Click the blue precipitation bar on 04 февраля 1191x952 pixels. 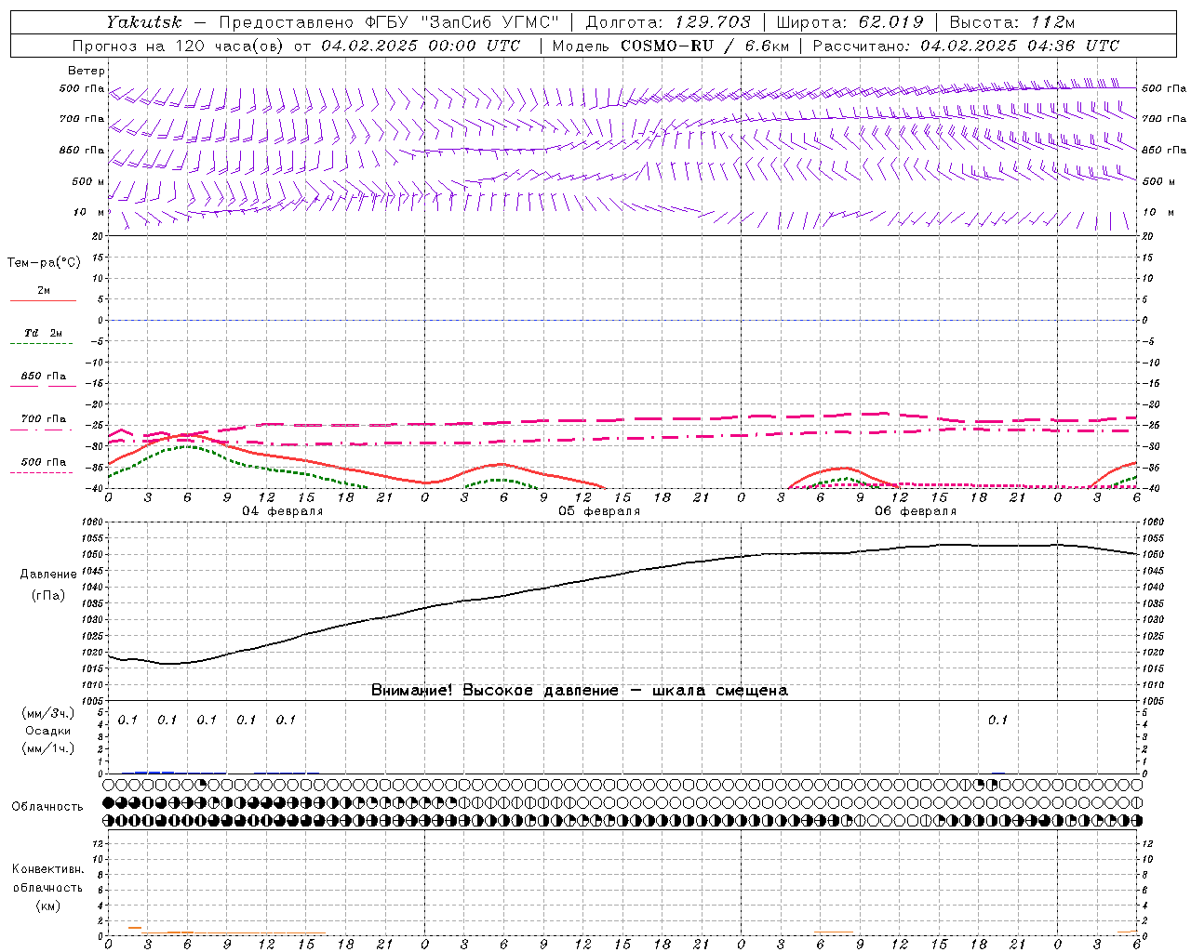(154, 772)
